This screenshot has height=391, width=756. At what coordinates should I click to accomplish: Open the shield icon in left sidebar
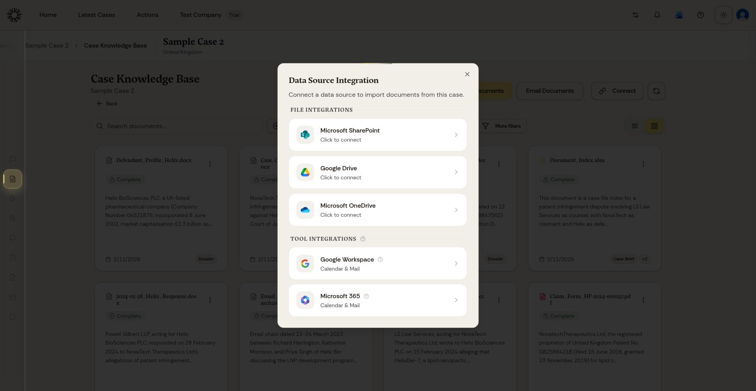click(x=13, y=317)
